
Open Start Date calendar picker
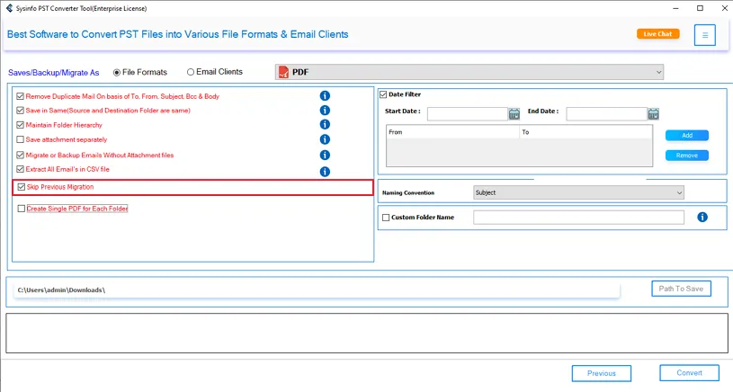pyautogui.click(x=514, y=113)
